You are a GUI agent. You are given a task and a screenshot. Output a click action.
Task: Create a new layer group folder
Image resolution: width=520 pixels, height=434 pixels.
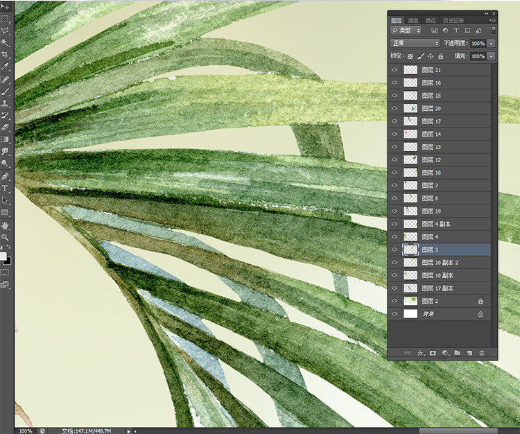click(x=458, y=353)
